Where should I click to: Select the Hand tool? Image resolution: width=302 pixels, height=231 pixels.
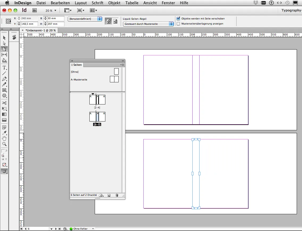coord(4,138)
